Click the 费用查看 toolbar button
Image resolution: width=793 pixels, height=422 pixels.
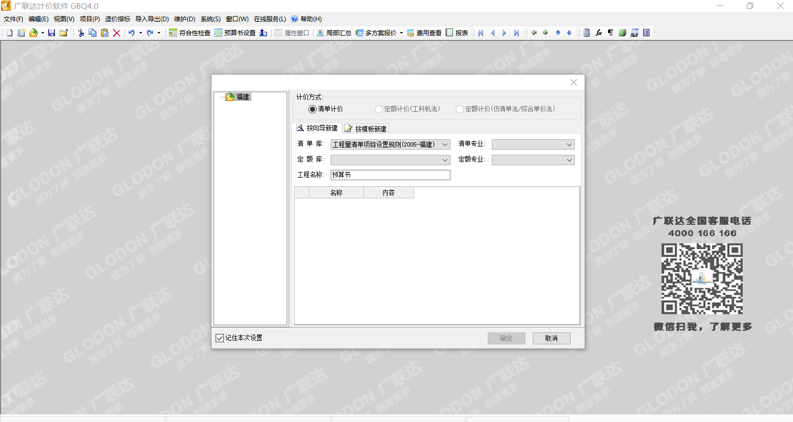click(424, 33)
